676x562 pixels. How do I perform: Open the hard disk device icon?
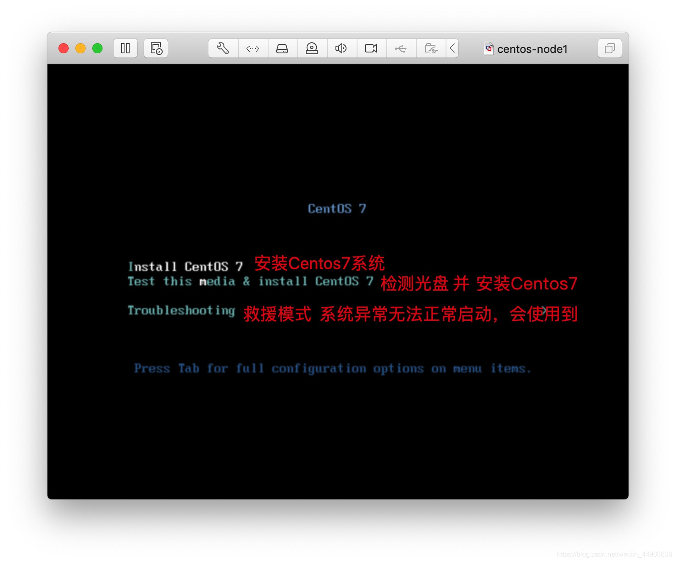click(283, 48)
